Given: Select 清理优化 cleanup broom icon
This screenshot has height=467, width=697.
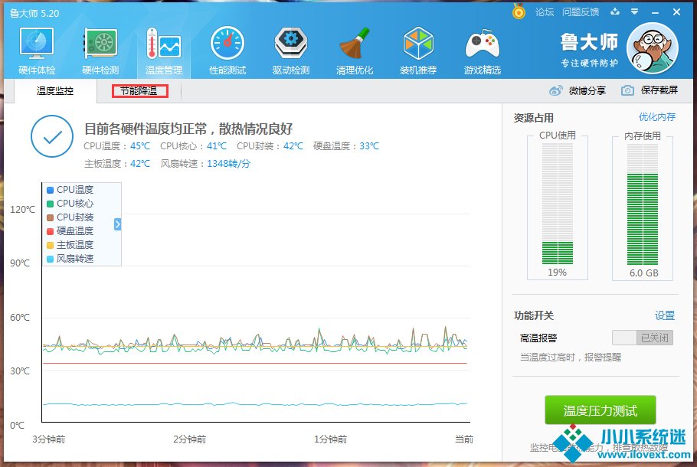Looking at the screenshot, I should pyautogui.click(x=354, y=51).
